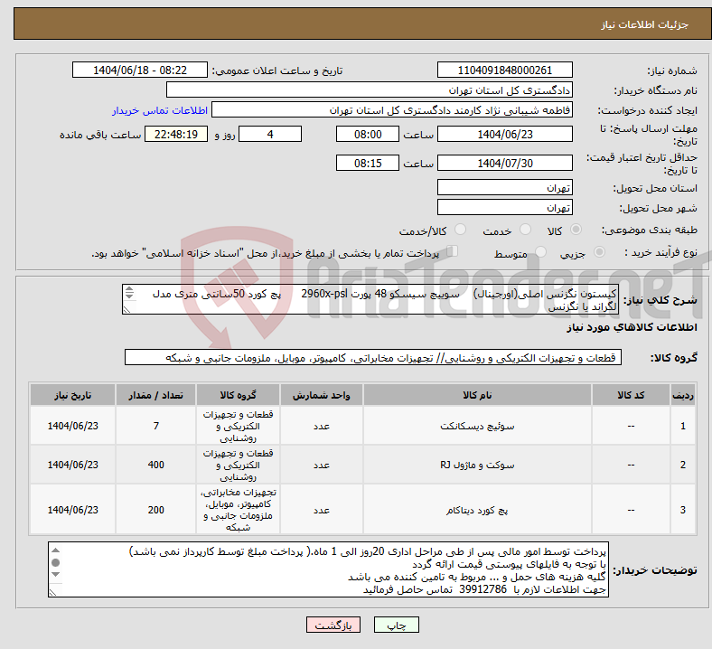Click the remaining days field 4
This screenshot has height=649, width=712.
coord(270,134)
